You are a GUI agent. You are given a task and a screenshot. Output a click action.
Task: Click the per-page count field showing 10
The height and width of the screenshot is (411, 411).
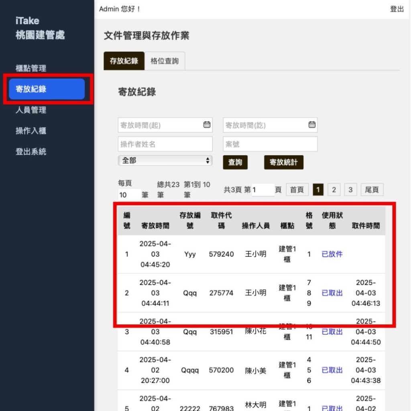click(x=129, y=195)
